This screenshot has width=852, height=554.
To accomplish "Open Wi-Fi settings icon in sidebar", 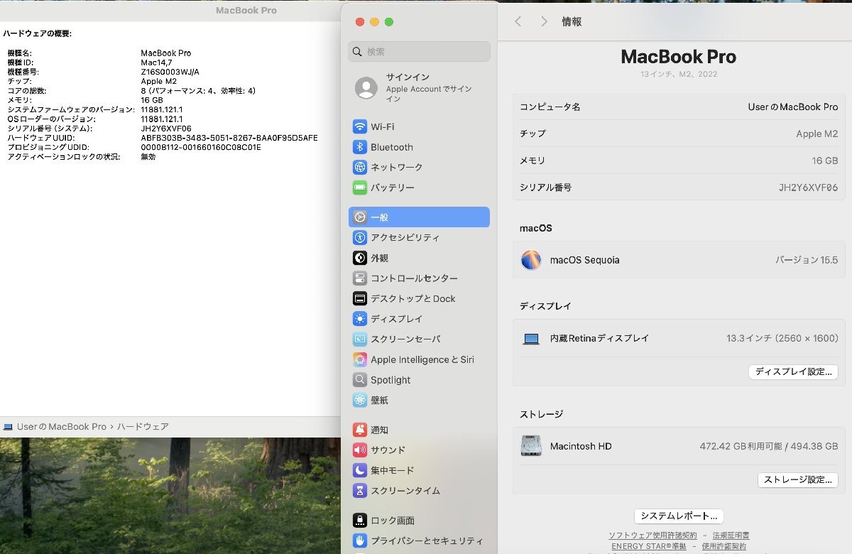I will [x=360, y=126].
